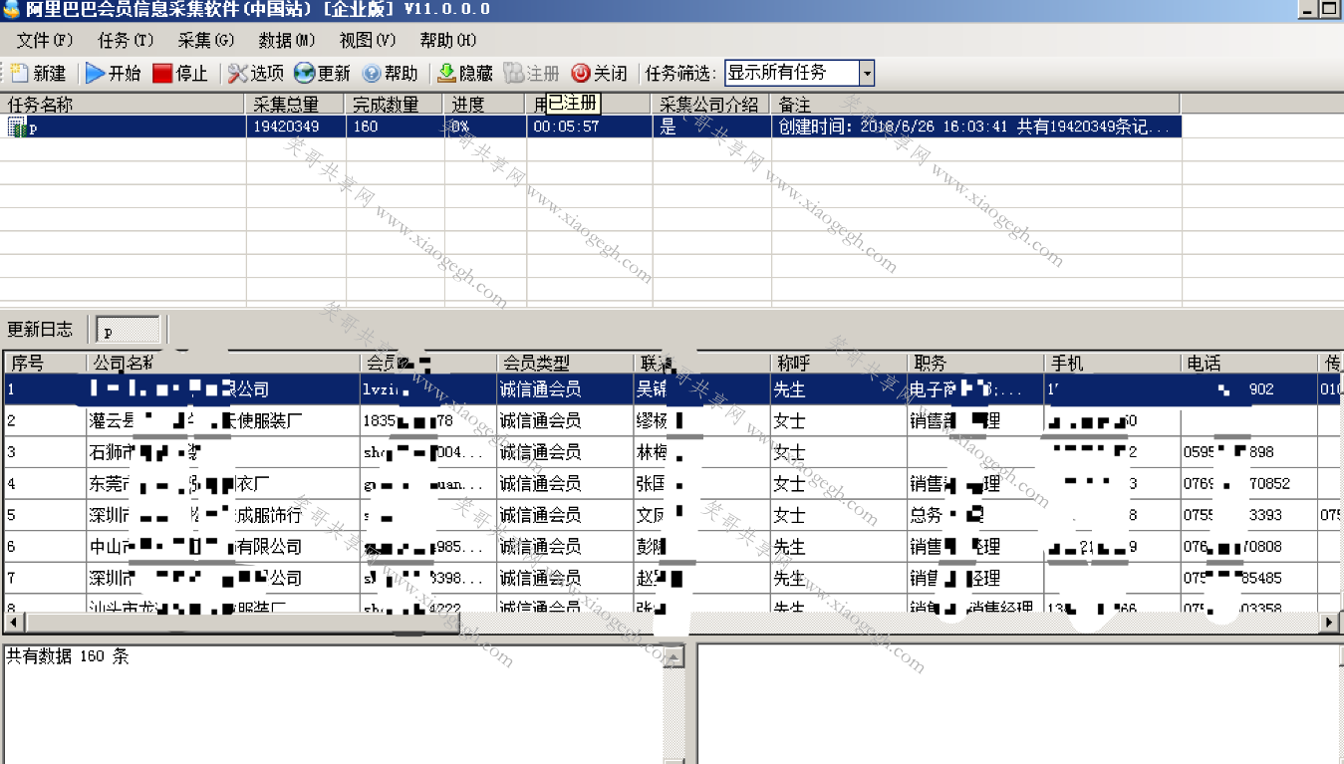
Task: Open the 数据(M) menu
Action: point(286,40)
